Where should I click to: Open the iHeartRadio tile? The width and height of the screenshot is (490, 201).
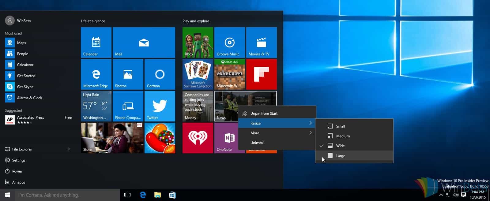198,138
